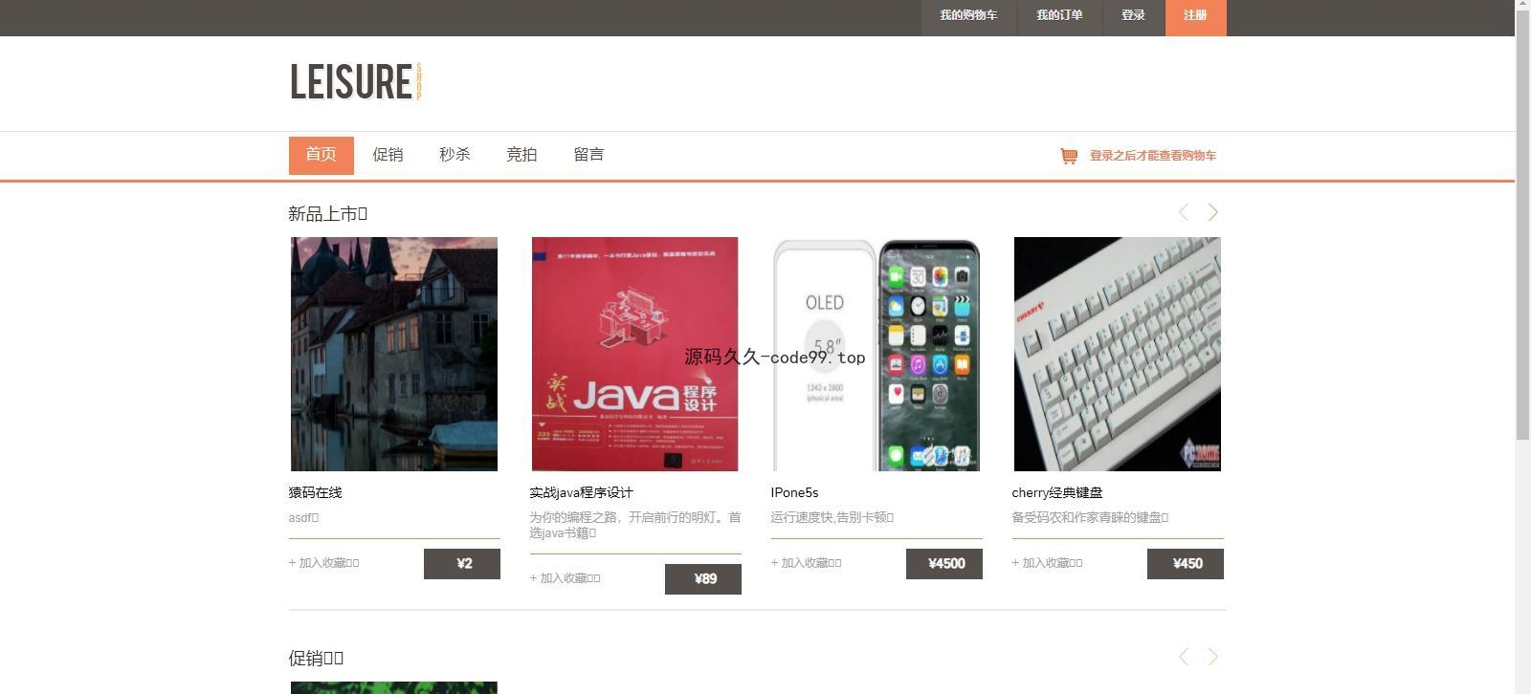Image resolution: width=1531 pixels, height=694 pixels.
Task: Show previous items in 新品上市 carousel
Action: pyautogui.click(x=1184, y=212)
